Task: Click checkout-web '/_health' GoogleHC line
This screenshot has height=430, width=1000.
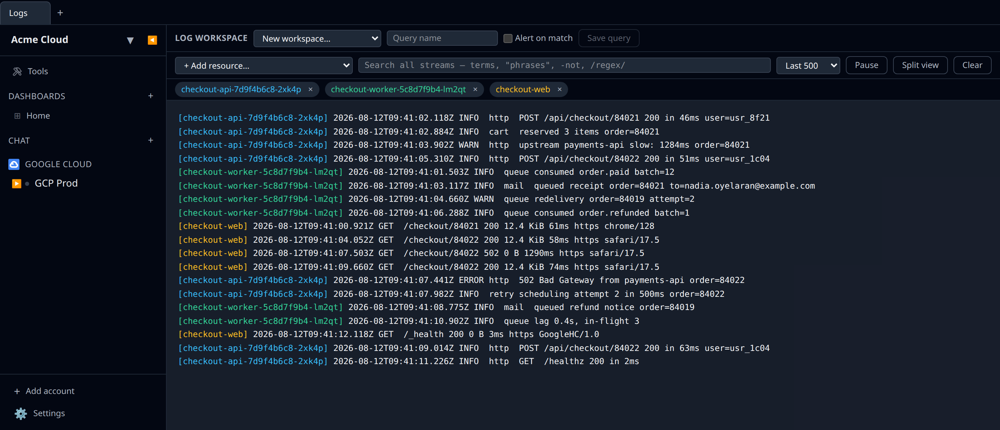Action: coord(388,335)
